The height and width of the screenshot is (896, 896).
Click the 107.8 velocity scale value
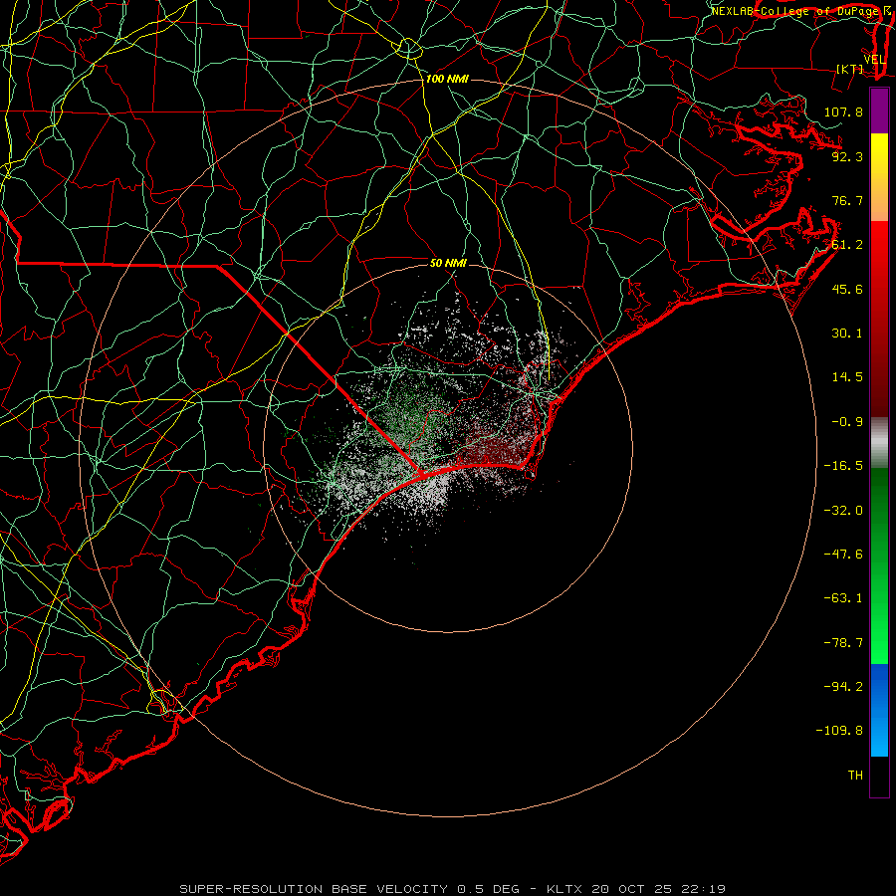coord(843,112)
